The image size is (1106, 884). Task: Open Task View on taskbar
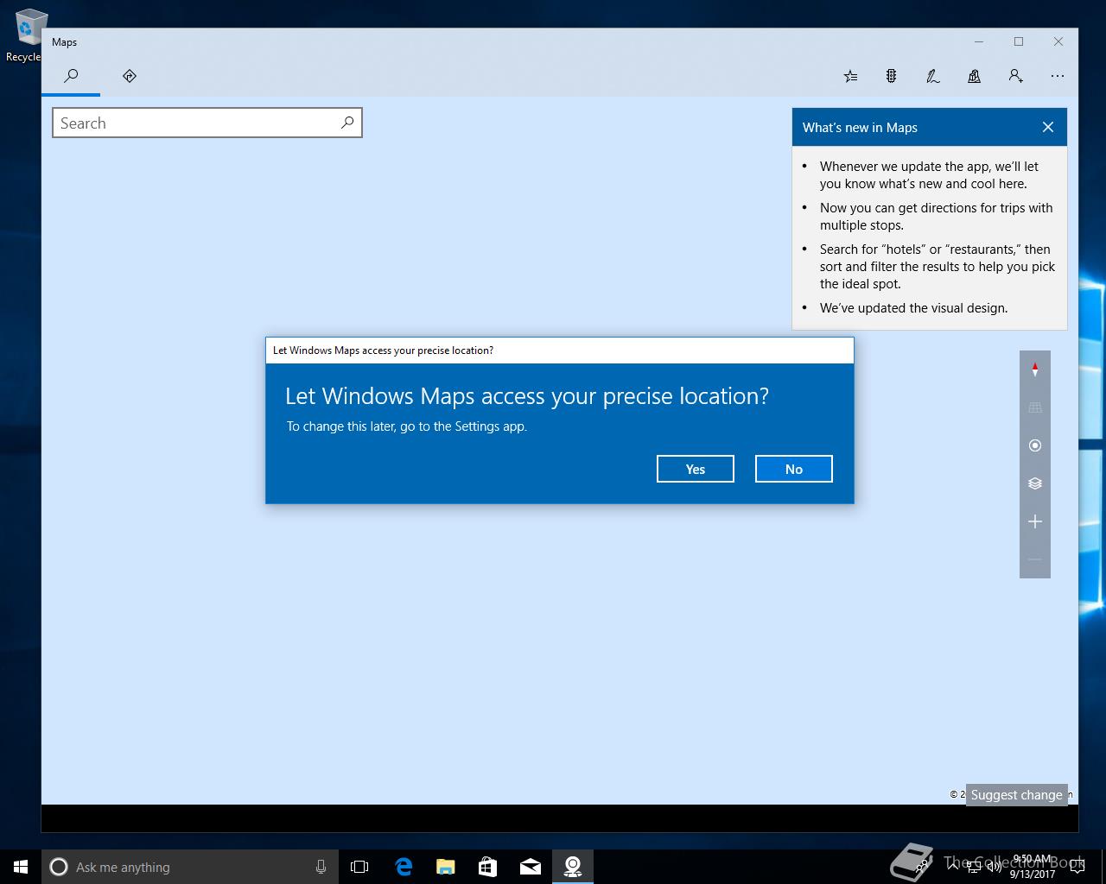359,867
